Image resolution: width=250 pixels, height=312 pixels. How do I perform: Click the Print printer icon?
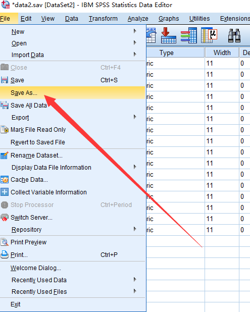tap(5, 254)
